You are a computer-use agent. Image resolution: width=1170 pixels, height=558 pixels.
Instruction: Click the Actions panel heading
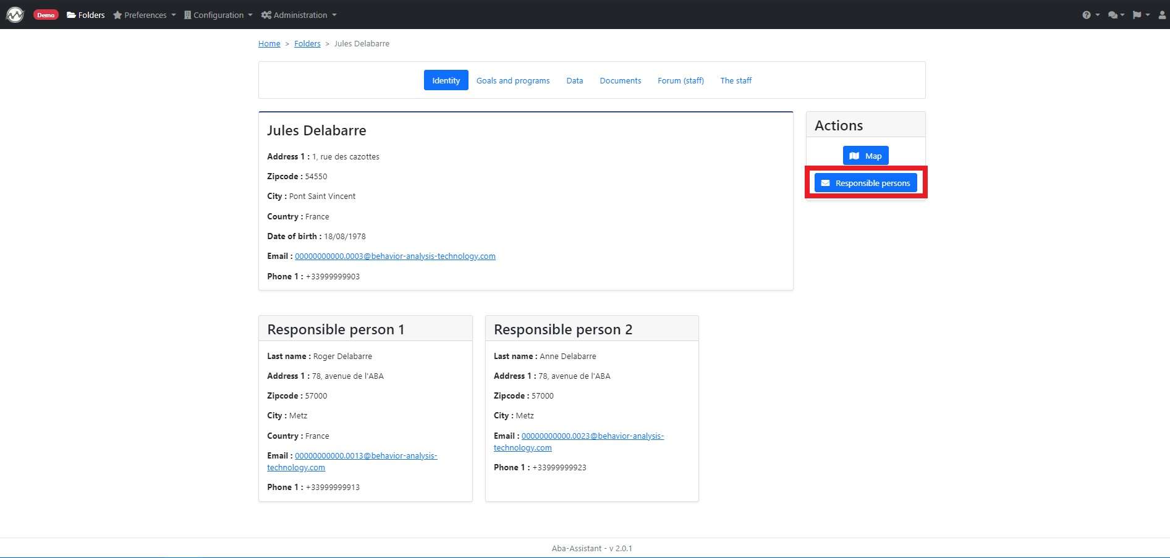(x=839, y=125)
